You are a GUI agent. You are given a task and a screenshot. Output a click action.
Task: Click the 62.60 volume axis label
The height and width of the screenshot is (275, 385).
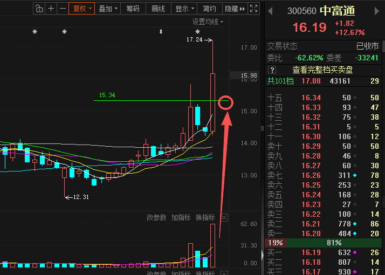tap(249, 224)
